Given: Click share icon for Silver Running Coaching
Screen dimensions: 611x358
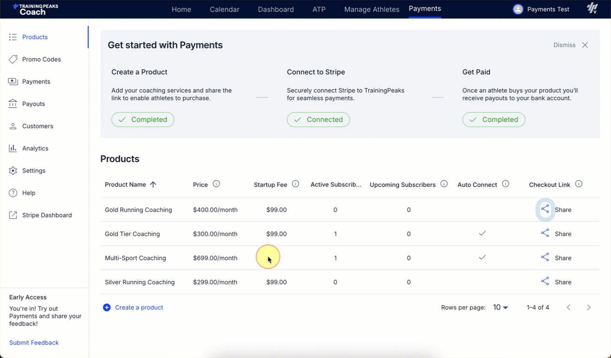Looking at the screenshot, I should (x=545, y=281).
